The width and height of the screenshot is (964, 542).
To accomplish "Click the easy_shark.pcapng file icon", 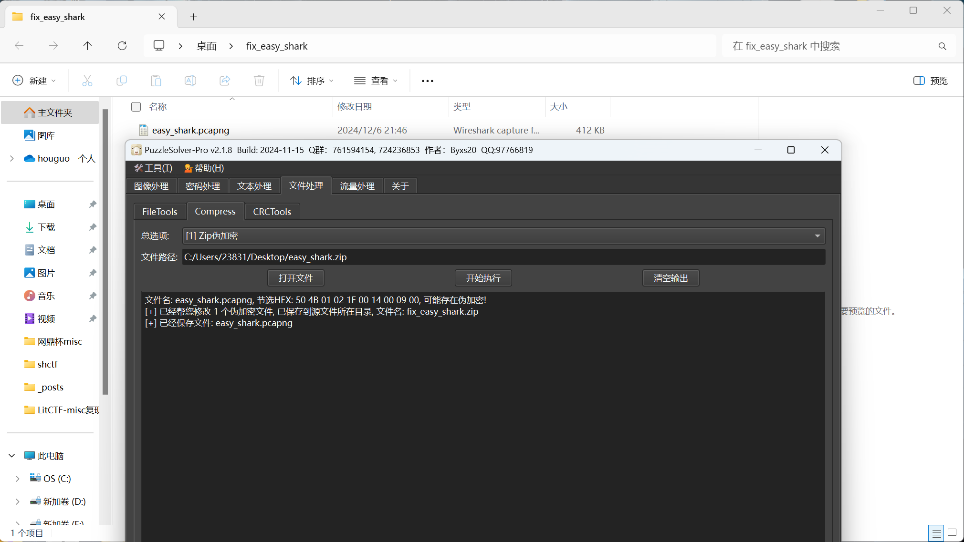I will click(143, 130).
